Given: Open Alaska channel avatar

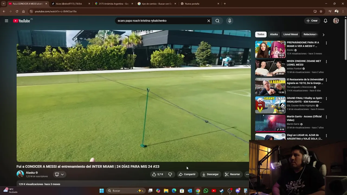Looking at the screenshot, I should [x=20, y=174].
